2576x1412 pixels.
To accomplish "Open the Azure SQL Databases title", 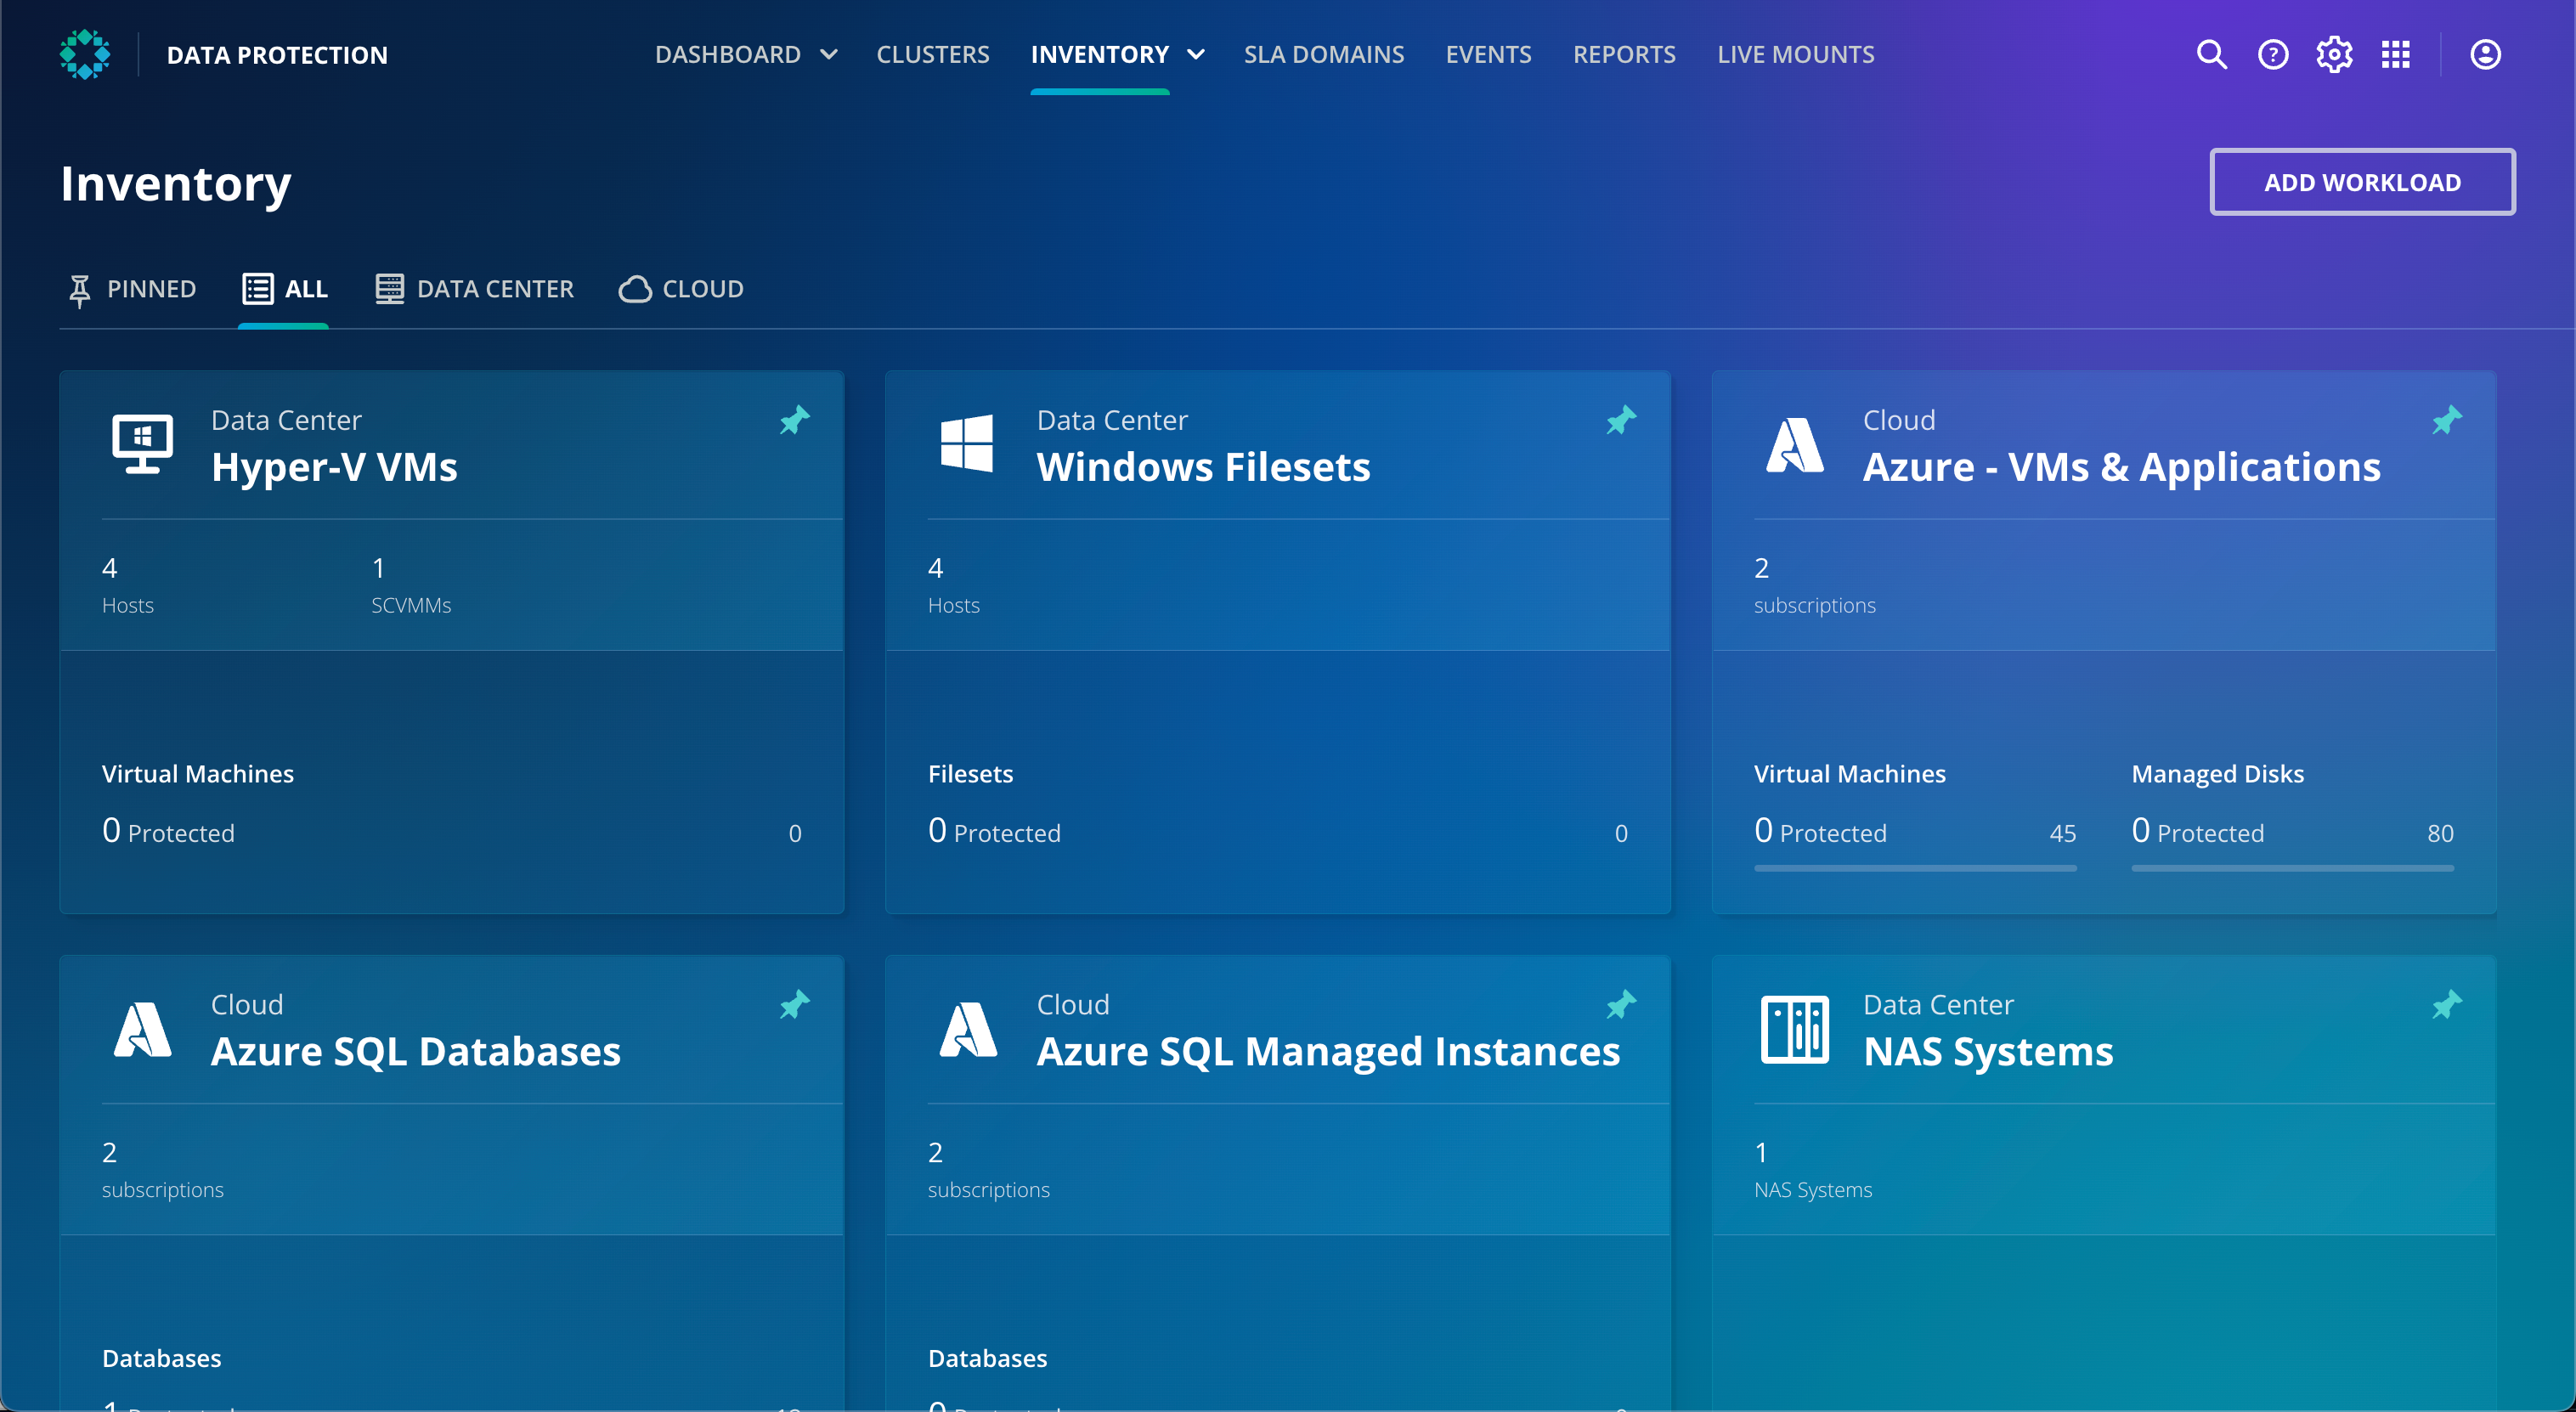I will pos(415,1051).
